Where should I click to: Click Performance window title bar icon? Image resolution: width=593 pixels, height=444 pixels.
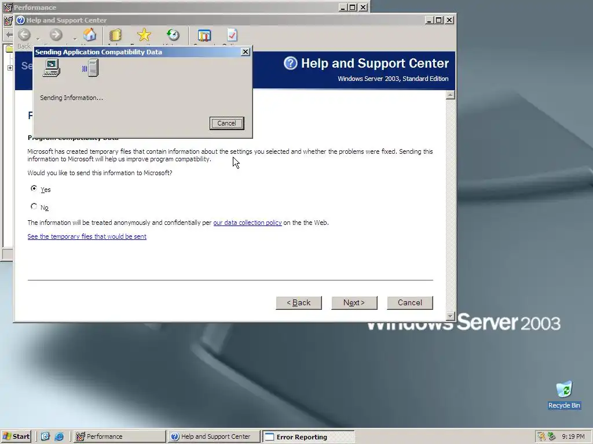pyautogui.click(x=8, y=7)
